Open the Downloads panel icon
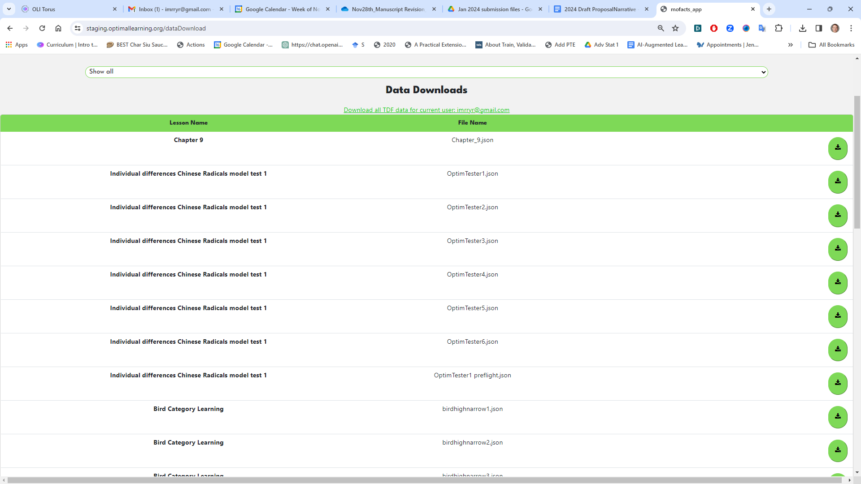Viewport: 861px width, 484px height. pyautogui.click(x=803, y=28)
